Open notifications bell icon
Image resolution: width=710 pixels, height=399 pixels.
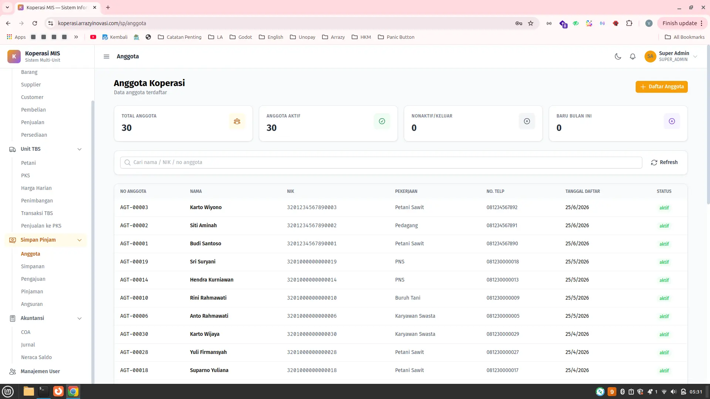(633, 57)
